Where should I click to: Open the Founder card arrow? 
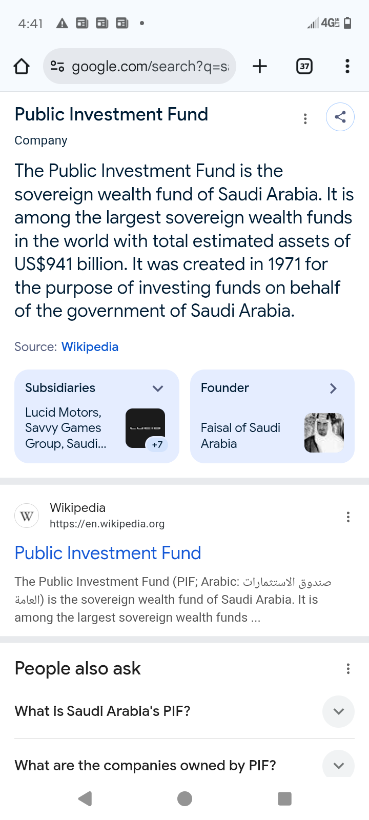pyautogui.click(x=333, y=388)
